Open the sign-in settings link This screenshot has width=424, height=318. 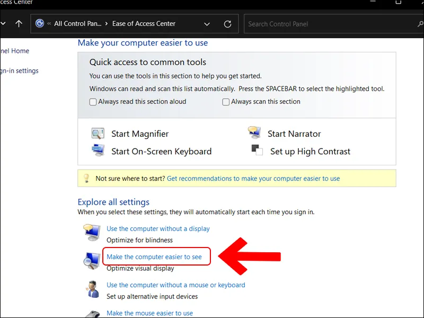click(19, 70)
